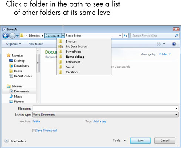The height and width of the screenshot is (148, 181).
Task: Close the Save As dialog
Action: pyautogui.click(x=176, y=29)
